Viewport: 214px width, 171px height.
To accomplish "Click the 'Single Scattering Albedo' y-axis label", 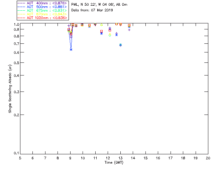I will coord(10,89).
